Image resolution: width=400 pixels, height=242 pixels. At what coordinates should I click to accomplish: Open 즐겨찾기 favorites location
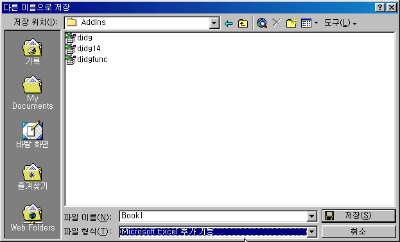coord(32,177)
